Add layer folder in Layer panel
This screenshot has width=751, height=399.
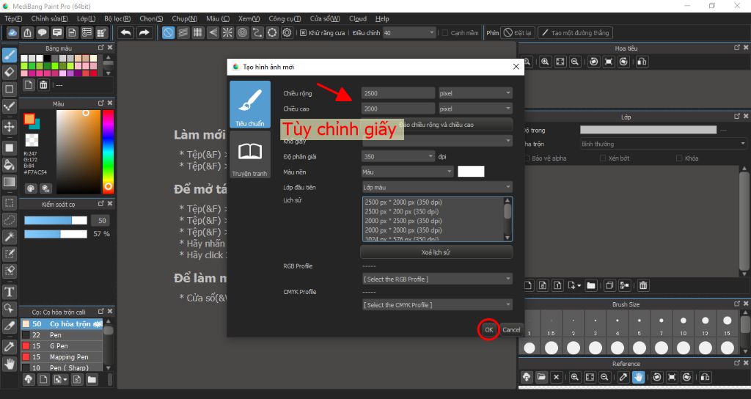coord(591,285)
